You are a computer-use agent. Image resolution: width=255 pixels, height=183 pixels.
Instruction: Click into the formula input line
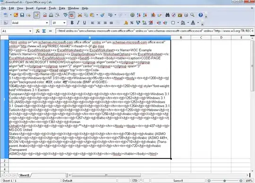click(154, 31)
